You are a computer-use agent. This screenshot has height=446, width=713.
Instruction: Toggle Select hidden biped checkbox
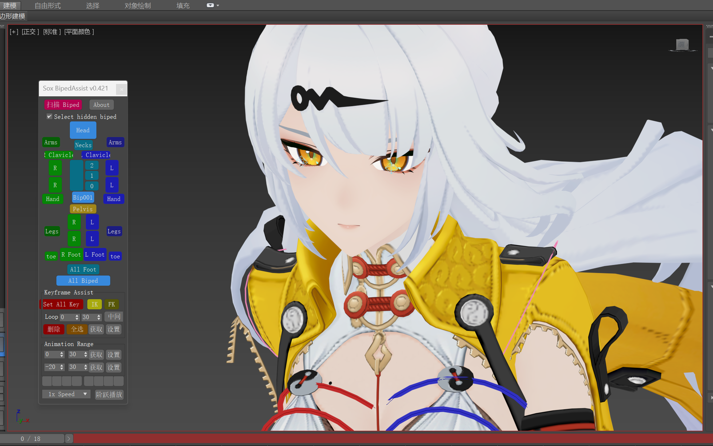(49, 116)
